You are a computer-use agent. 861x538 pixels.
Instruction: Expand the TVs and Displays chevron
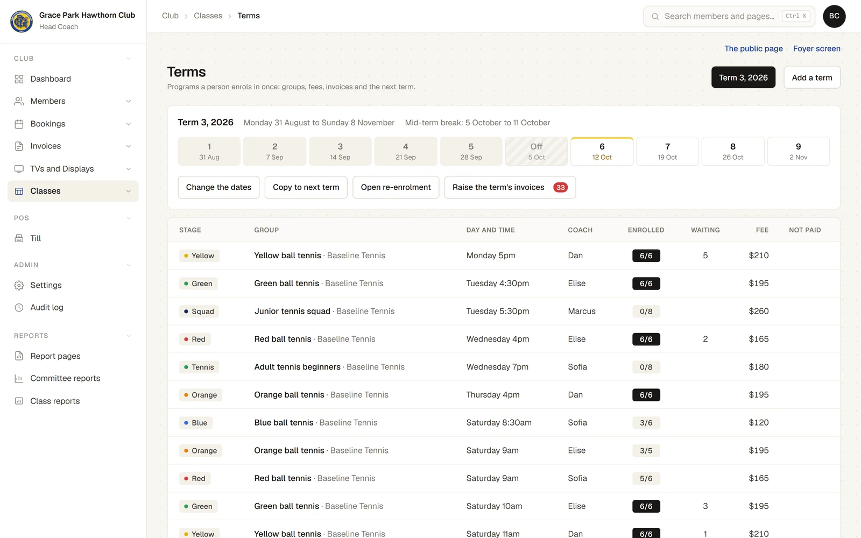[129, 169]
